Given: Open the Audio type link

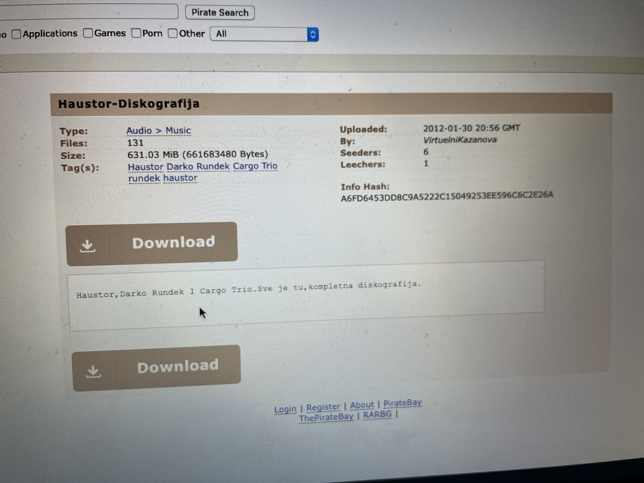Looking at the screenshot, I should click(x=139, y=130).
